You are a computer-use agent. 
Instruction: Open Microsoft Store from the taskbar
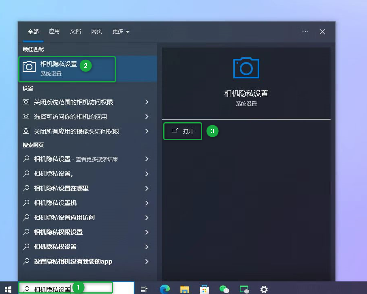204,289
